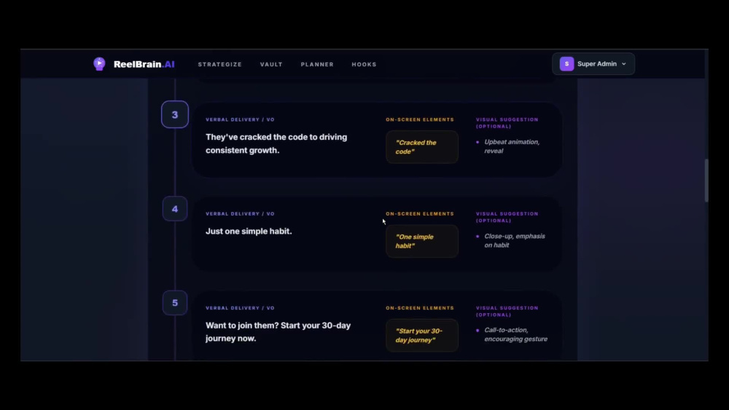Click step 5 "On-Screen Elements" label

(x=420, y=308)
